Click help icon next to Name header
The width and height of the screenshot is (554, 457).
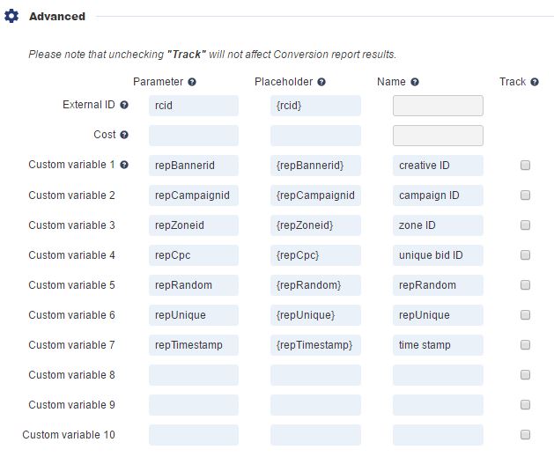coord(415,82)
